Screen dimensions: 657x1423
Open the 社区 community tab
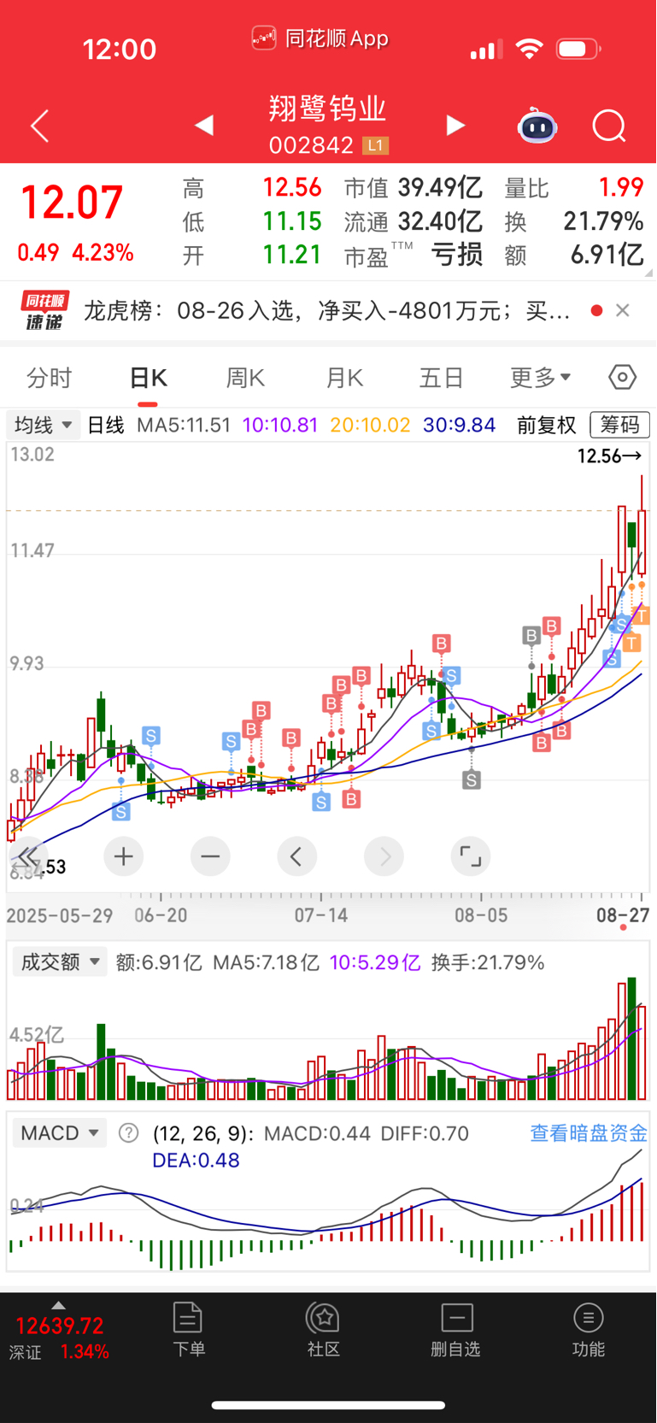click(x=324, y=1330)
